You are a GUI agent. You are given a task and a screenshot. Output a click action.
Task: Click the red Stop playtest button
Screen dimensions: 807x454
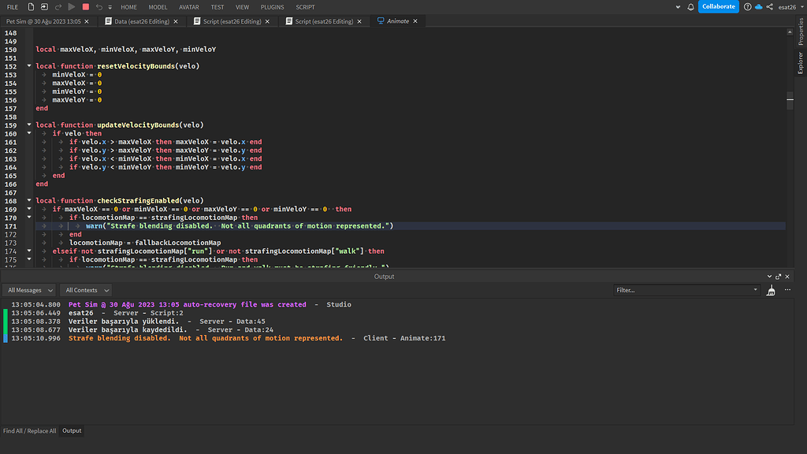pyautogui.click(x=85, y=6)
